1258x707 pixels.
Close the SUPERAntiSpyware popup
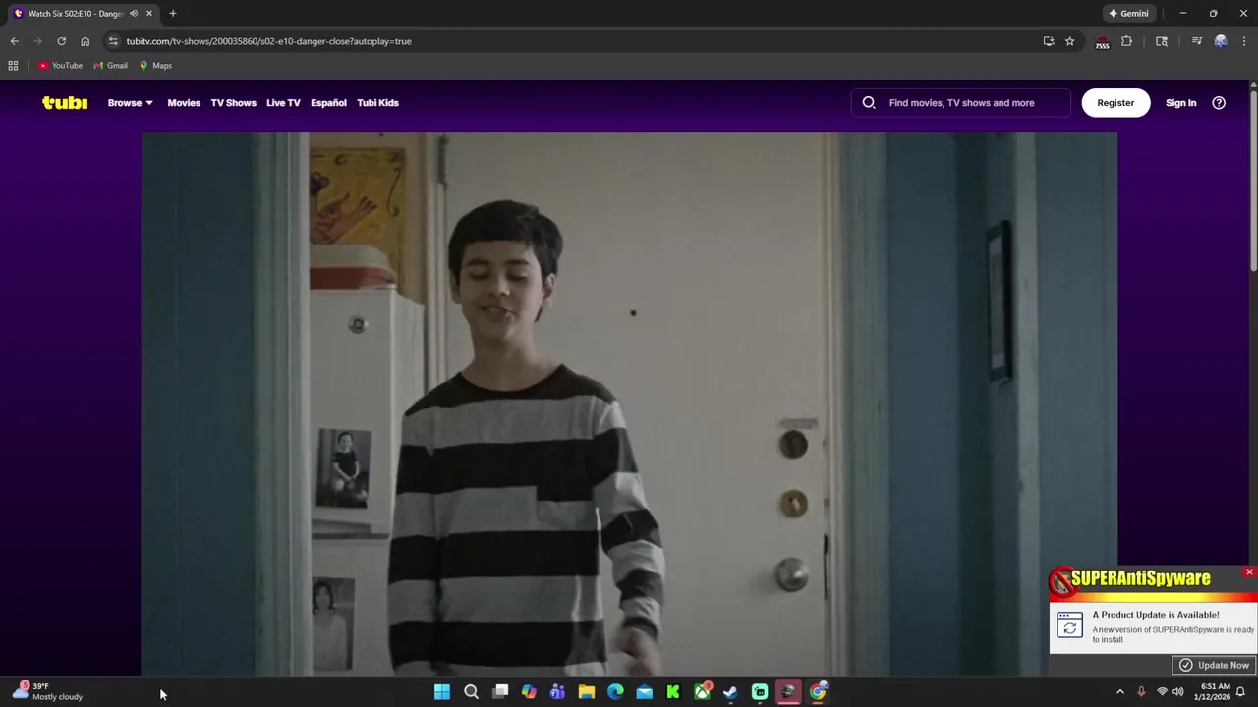1249,571
